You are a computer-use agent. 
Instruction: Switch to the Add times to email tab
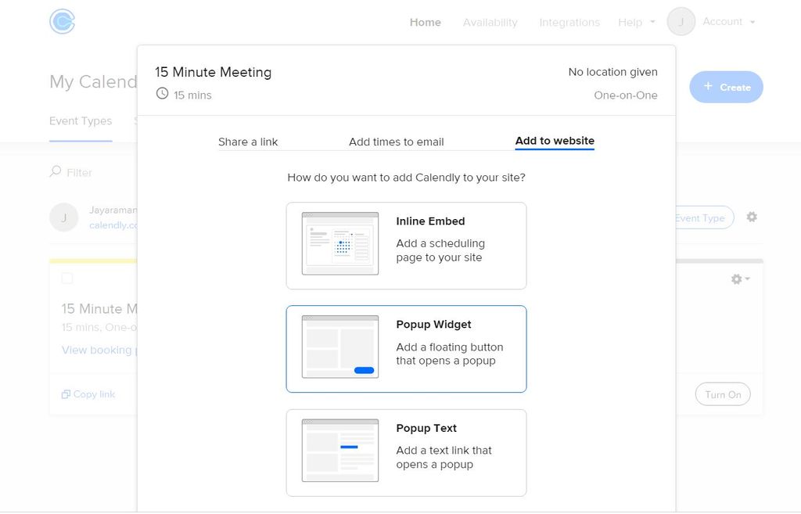point(396,142)
